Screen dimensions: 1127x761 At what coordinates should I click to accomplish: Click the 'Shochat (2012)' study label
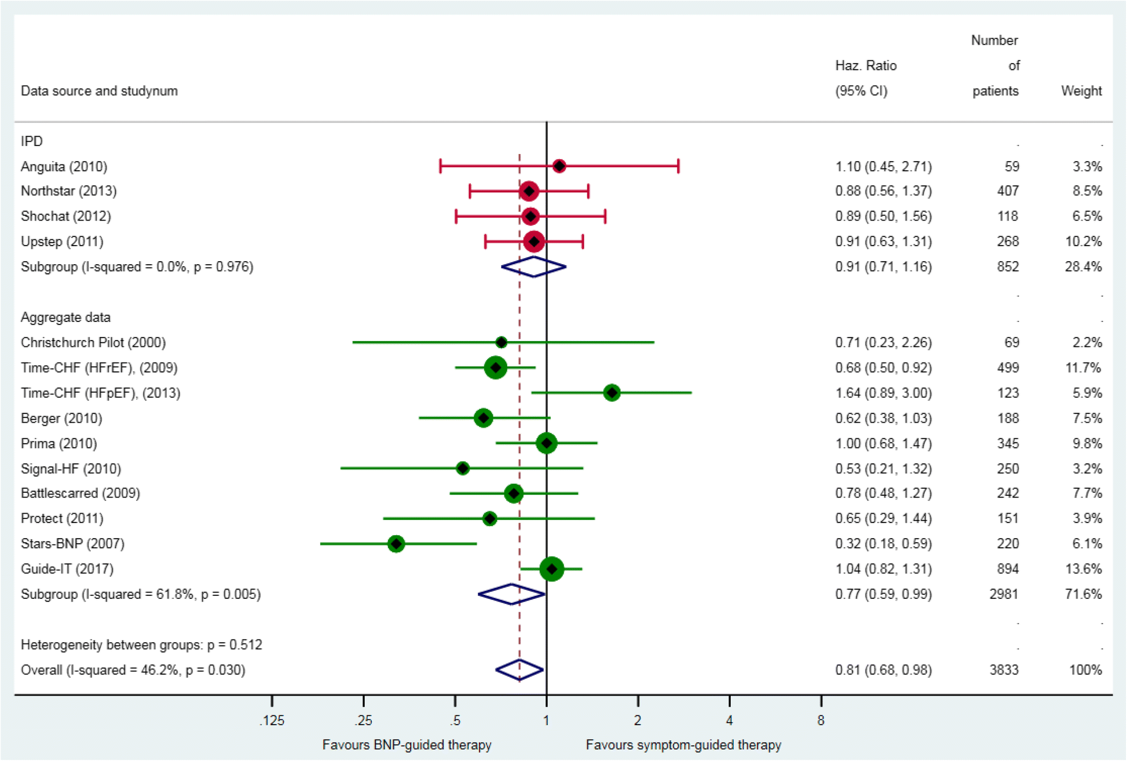pos(65,217)
